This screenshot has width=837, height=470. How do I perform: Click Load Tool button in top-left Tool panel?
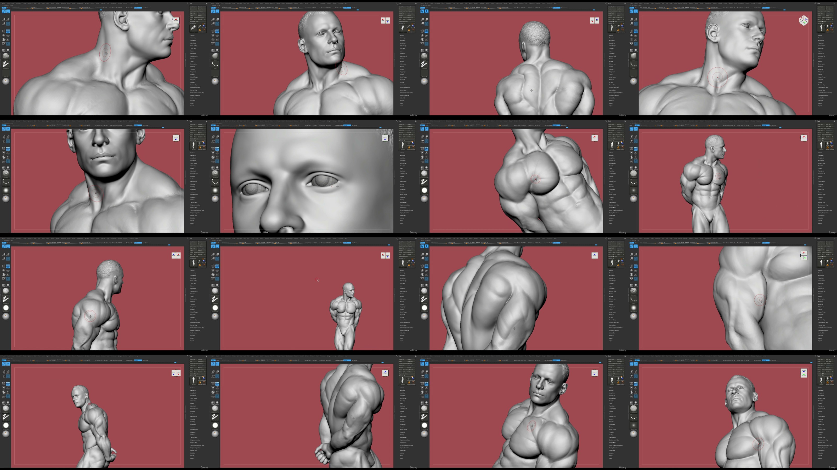194,7
